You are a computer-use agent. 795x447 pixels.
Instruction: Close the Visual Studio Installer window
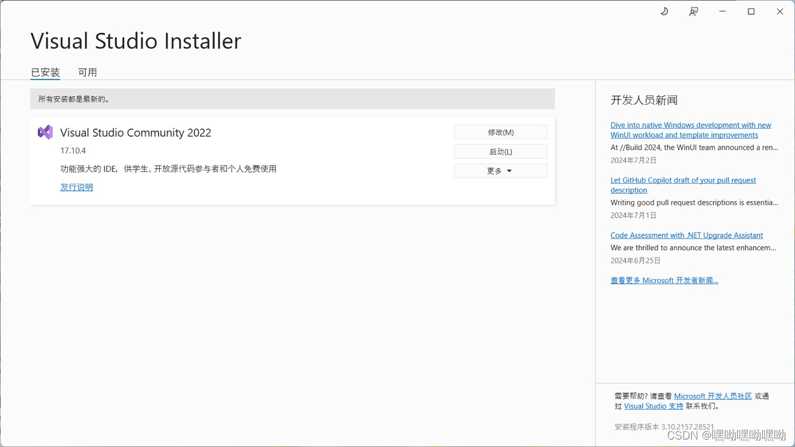(x=779, y=11)
